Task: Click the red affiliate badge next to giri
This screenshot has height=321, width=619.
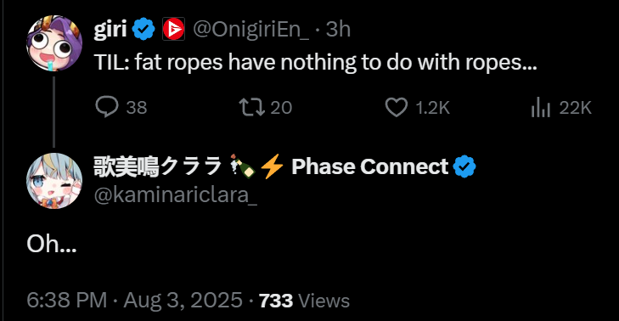Action: [173, 29]
